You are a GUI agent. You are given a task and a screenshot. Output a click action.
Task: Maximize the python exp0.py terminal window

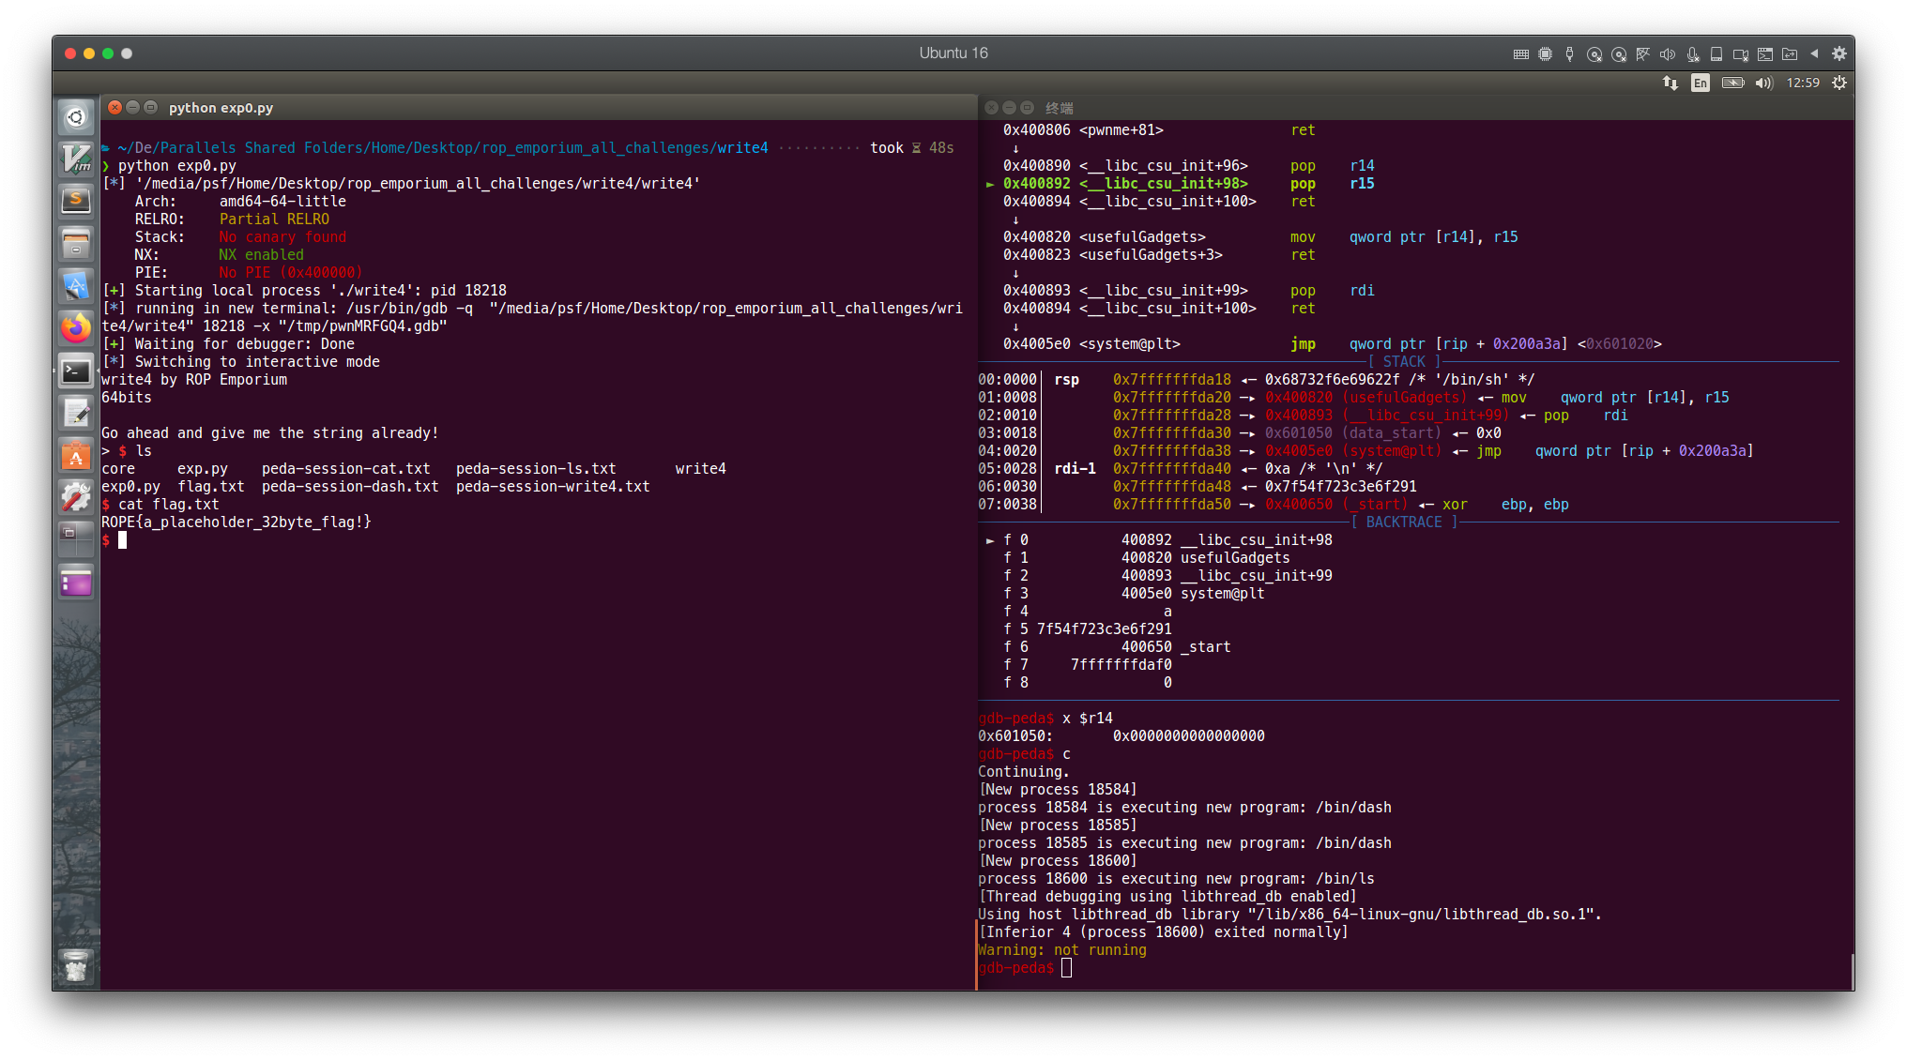[x=150, y=107]
